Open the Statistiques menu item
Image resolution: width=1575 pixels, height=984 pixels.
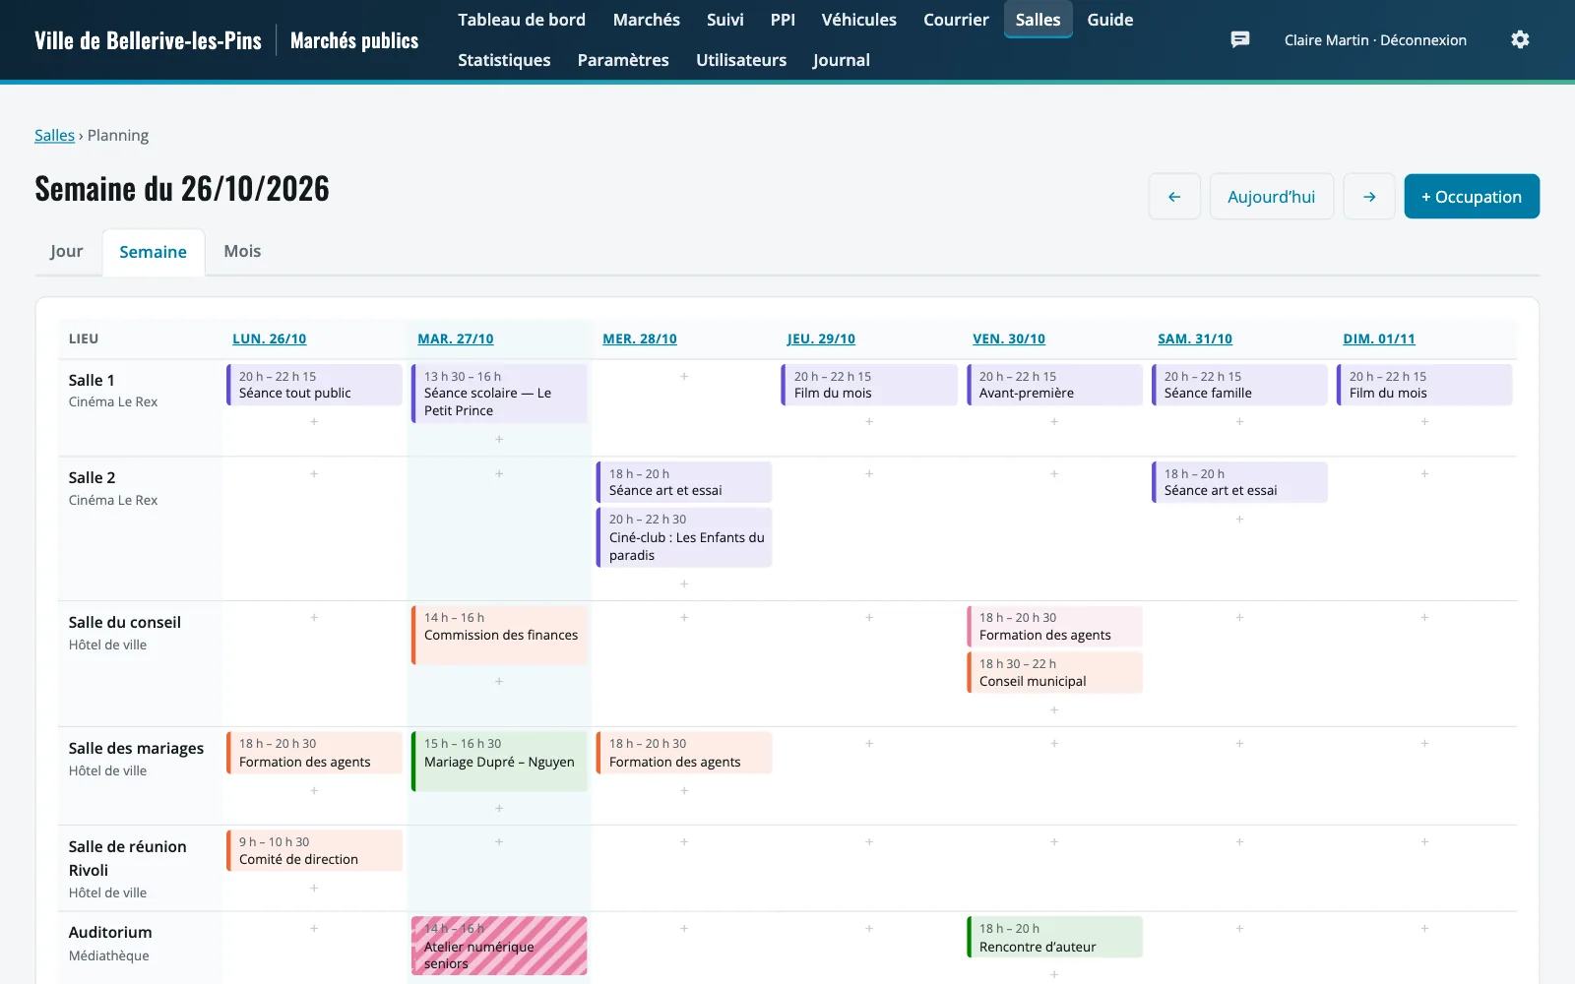[x=504, y=60]
